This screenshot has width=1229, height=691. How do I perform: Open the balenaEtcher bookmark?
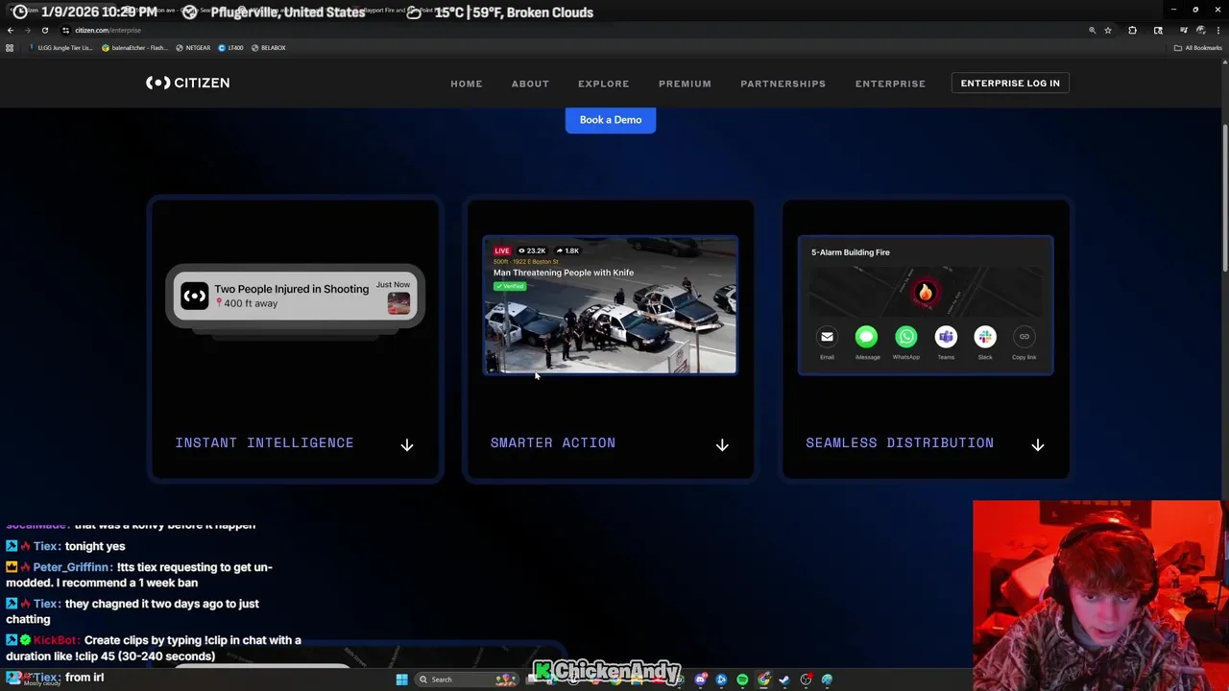[x=134, y=48]
